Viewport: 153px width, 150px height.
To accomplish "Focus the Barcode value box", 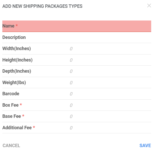I will click(x=110, y=94).
